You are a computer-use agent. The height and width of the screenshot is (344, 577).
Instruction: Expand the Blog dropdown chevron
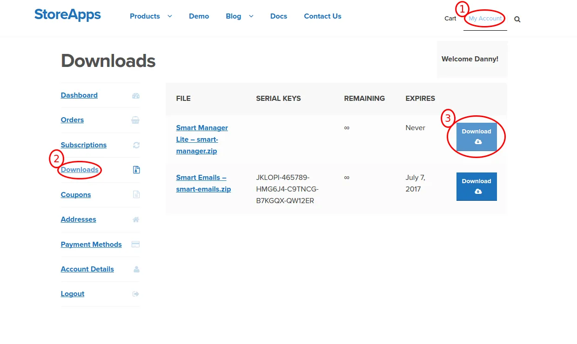click(251, 16)
